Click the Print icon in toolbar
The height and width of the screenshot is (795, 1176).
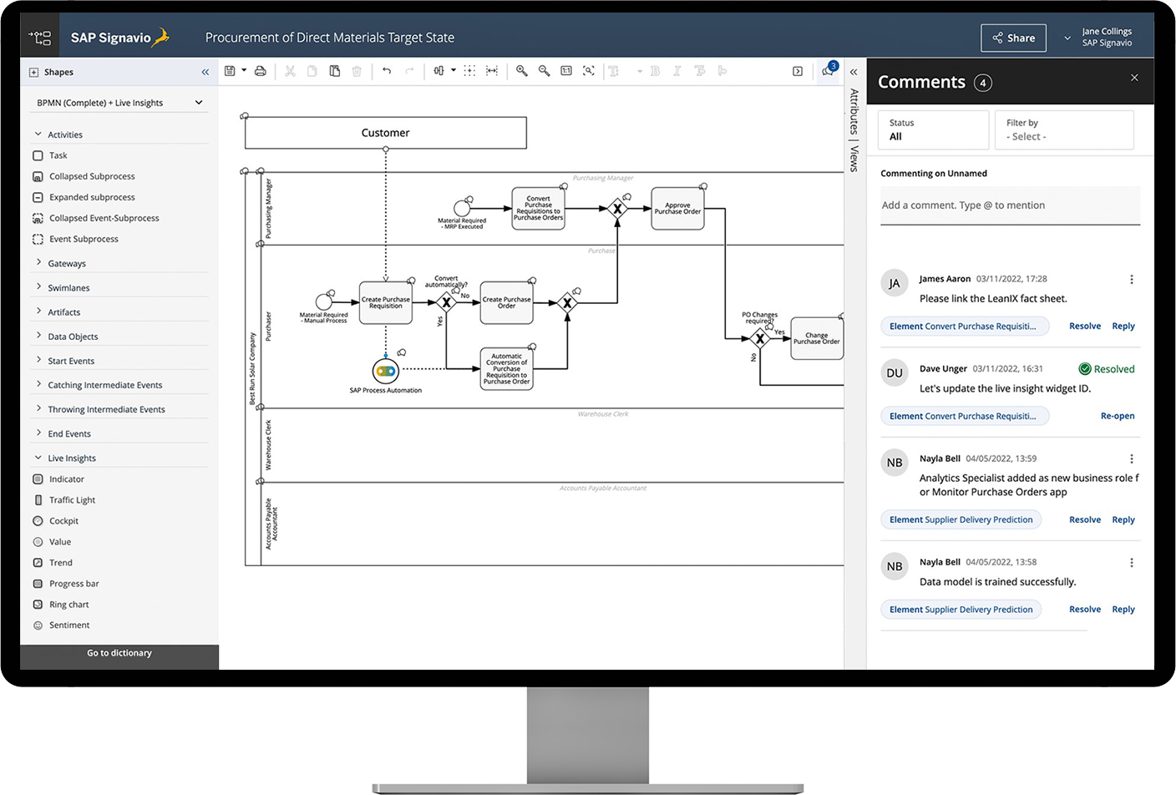[x=261, y=72]
